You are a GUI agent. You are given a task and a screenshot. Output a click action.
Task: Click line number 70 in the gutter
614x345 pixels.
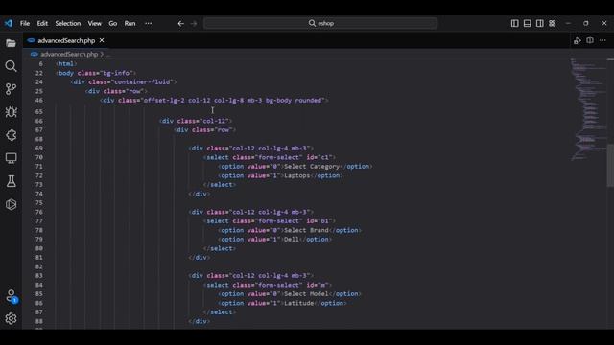click(38, 157)
